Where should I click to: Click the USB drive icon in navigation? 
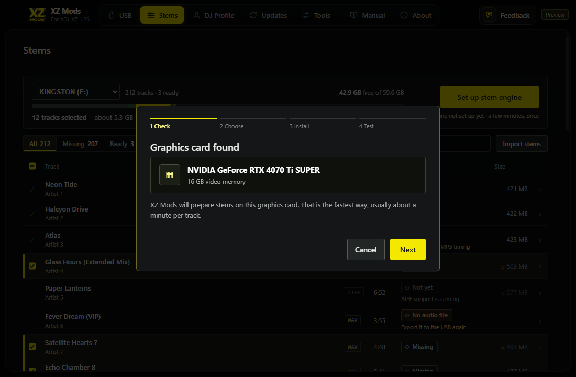coord(112,15)
